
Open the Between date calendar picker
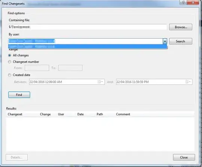point(100,82)
